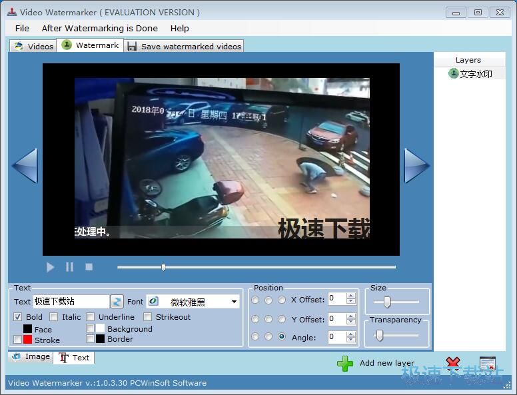
Task: Select the top-center position radio button
Action: point(268,300)
